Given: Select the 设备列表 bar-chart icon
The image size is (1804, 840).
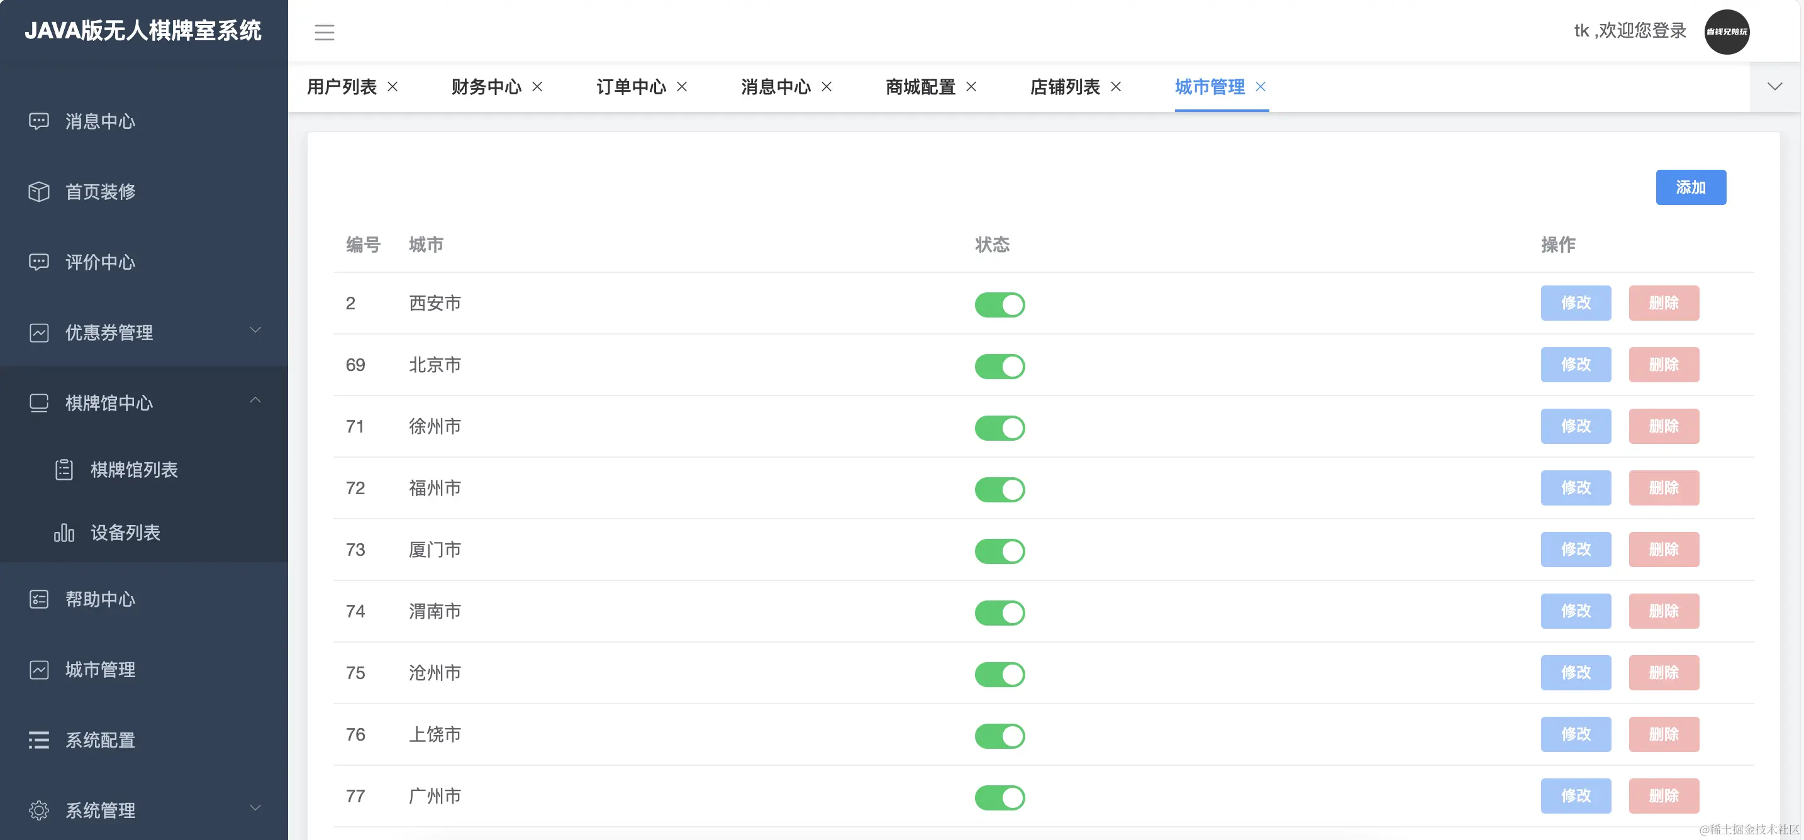Looking at the screenshot, I should point(64,532).
